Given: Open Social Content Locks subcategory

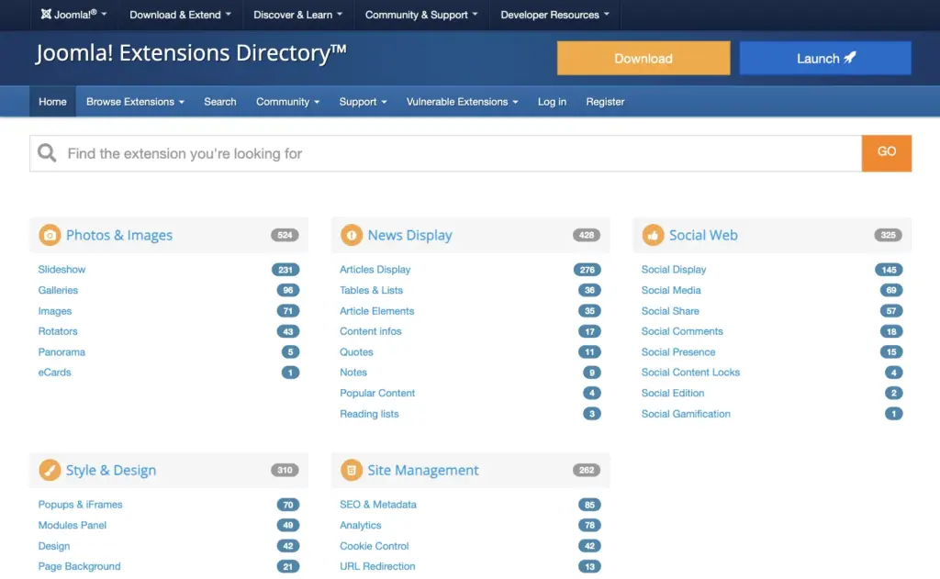Looking at the screenshot, I should coord(690,373).
